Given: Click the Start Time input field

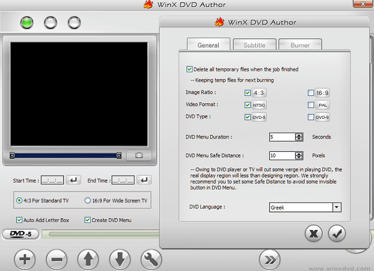Looking at the screenshot, I should click(52, 180).
